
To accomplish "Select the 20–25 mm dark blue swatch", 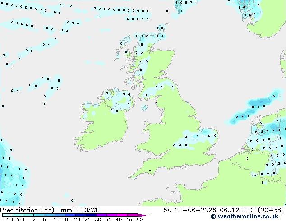I will [81, 215].
